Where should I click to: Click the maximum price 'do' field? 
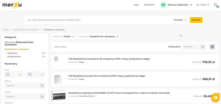pyautogui.click(x=36, y=74)
